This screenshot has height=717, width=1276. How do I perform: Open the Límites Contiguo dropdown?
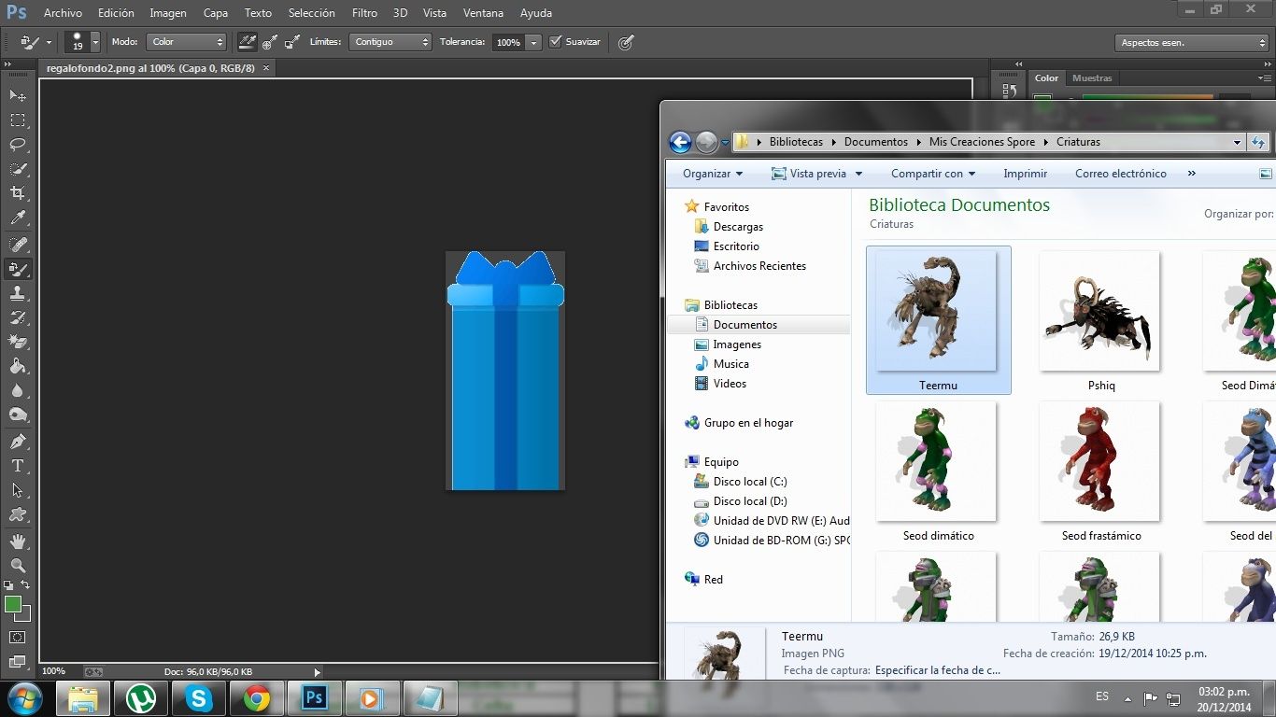click(x=390, y=42)
